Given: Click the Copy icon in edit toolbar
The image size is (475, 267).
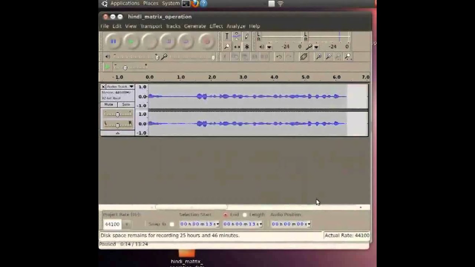Looking at the screenshot, I should 235,57.
